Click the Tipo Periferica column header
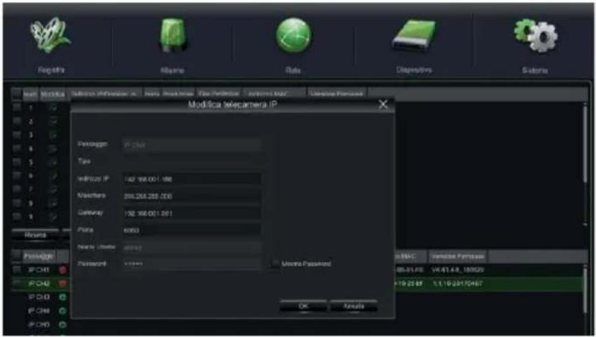The height and width of the screenshot is (337, 596). pyautogui.click(x=219, y=94)
